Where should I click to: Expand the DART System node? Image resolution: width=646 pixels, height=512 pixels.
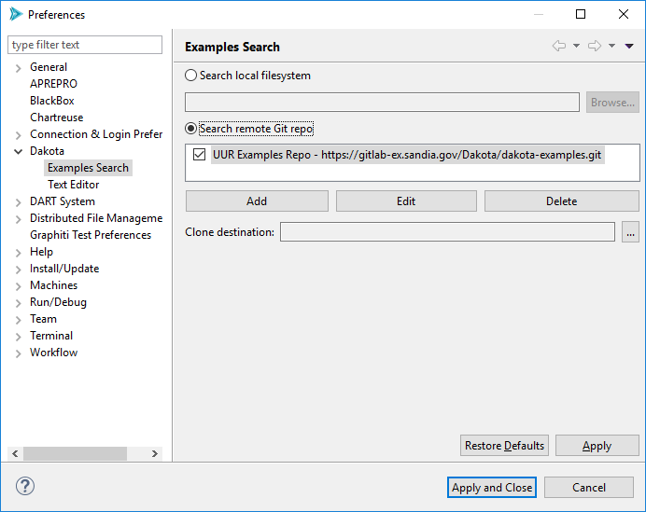point(18,202)
